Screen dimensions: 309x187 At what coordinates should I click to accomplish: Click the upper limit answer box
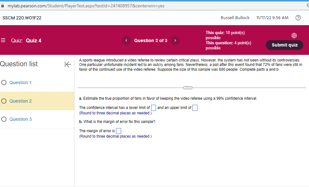point(195,108)
